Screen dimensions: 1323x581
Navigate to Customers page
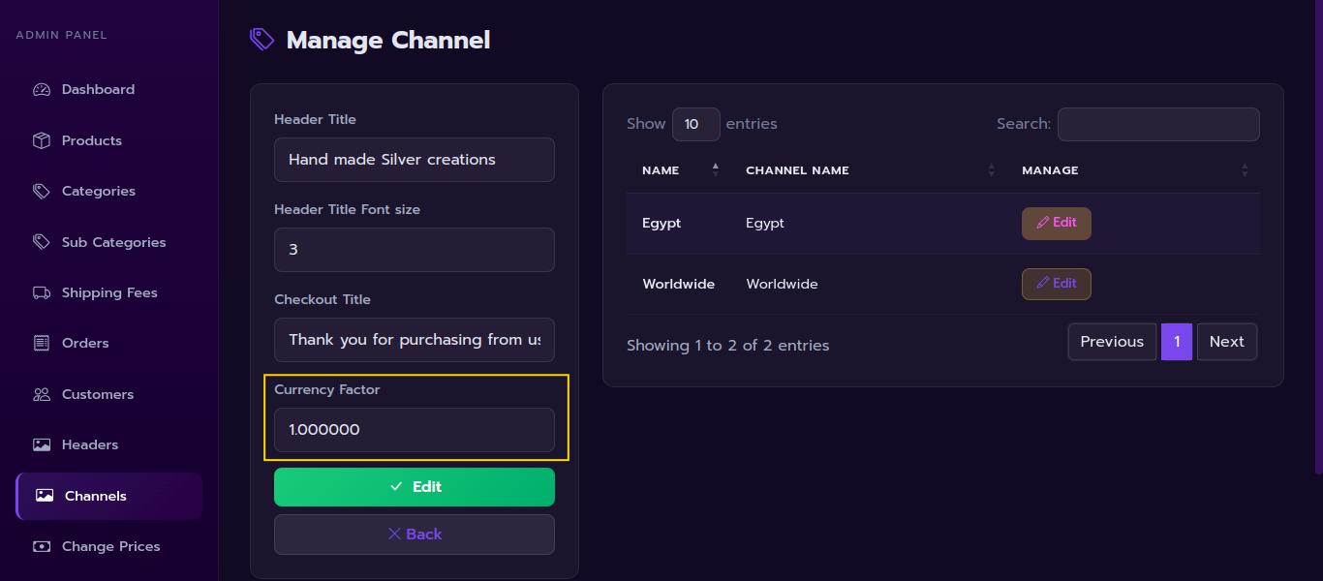(x=109, y=394)
